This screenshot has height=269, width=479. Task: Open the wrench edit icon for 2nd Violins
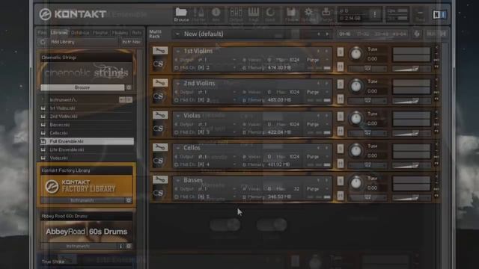160,83
